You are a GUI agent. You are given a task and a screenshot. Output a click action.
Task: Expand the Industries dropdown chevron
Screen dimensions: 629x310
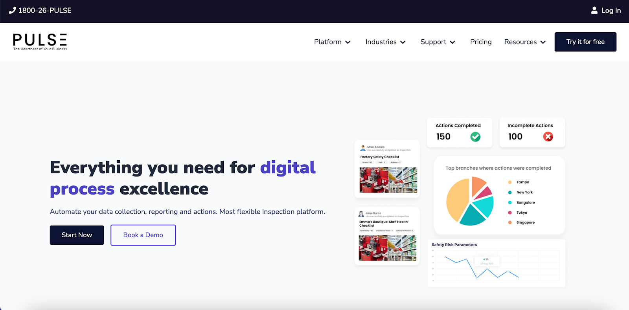[403, 42]
